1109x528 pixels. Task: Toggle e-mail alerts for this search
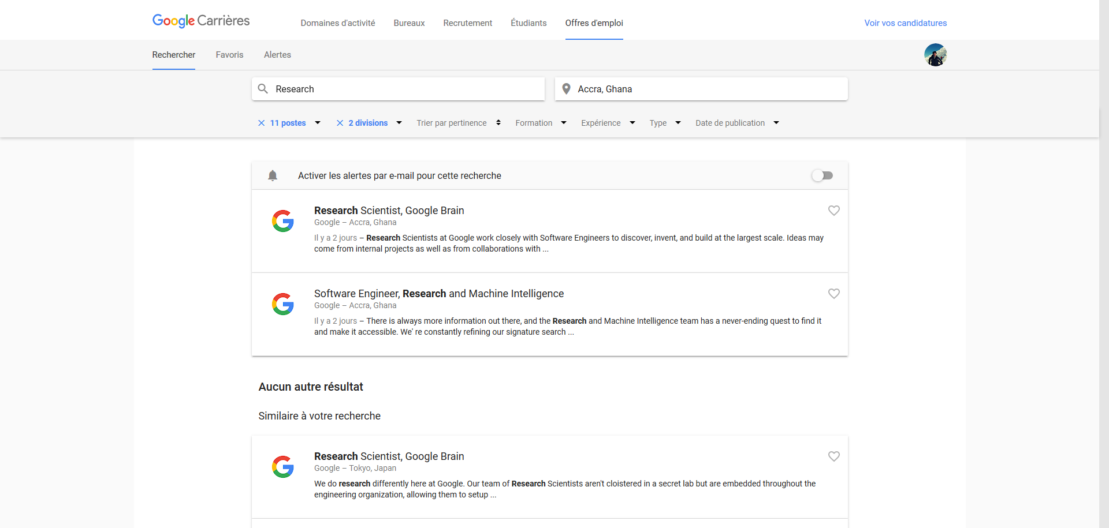pos(823,175)
